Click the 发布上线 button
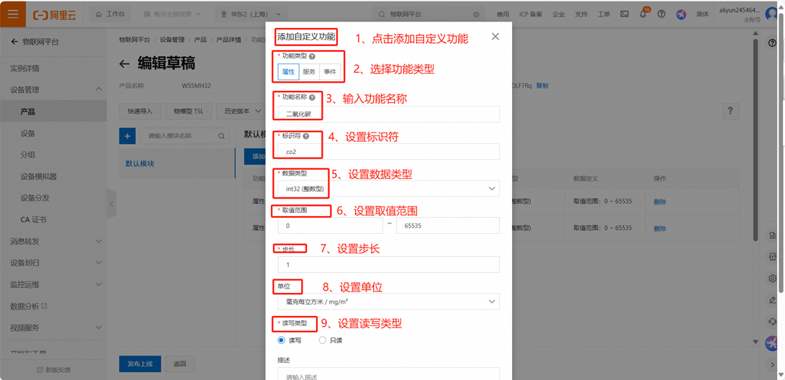Image resolution: width=785 pixels, height=380 pixels. pos(140,363)
